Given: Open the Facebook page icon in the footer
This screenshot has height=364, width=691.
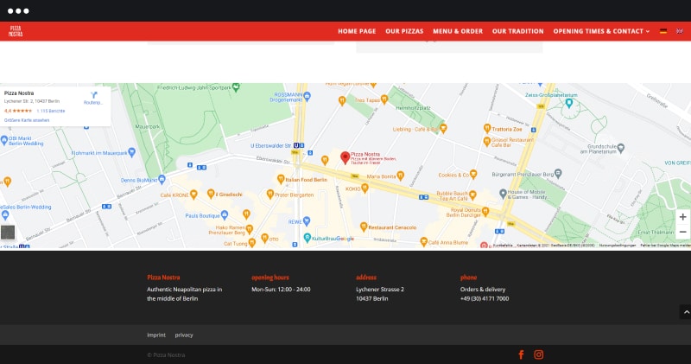Looking at the screenshot, I should pos(521,354).
